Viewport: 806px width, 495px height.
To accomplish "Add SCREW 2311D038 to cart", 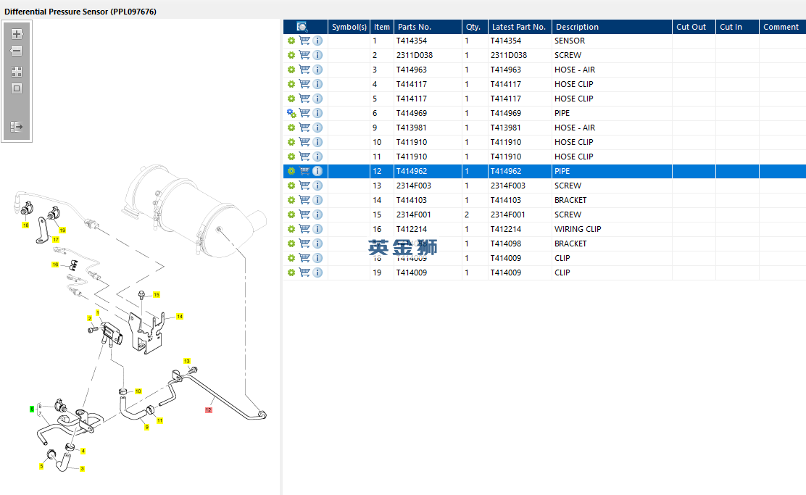I will (x=305, y=55).
